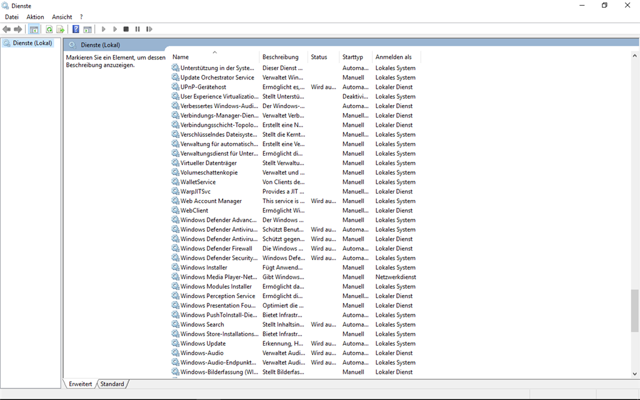
Task: Go forward with the right arrow toolbar icon
Action: click(x=18, y=29)
